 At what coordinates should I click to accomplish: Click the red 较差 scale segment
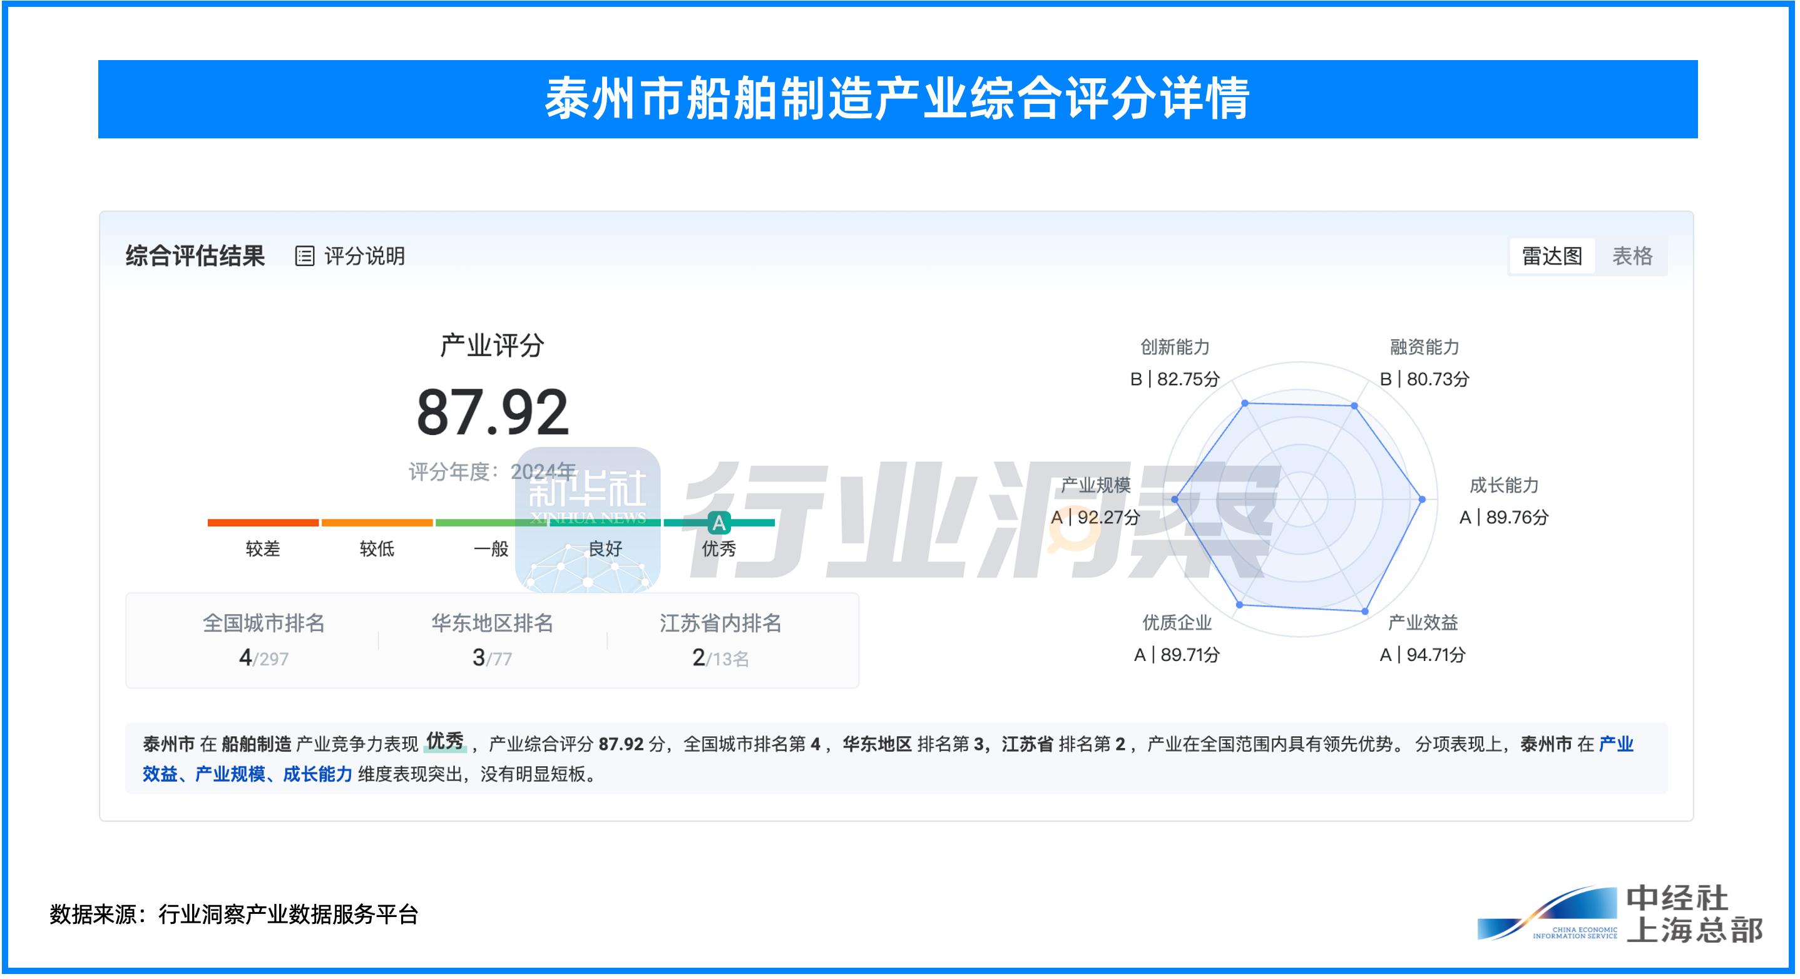263,522
